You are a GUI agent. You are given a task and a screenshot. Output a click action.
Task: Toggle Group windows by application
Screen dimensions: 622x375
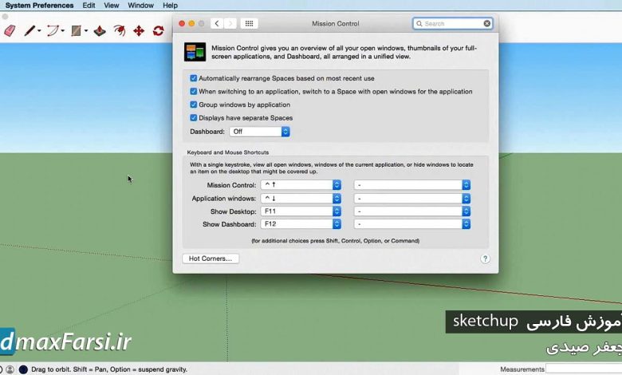click(x=194, y=105)
